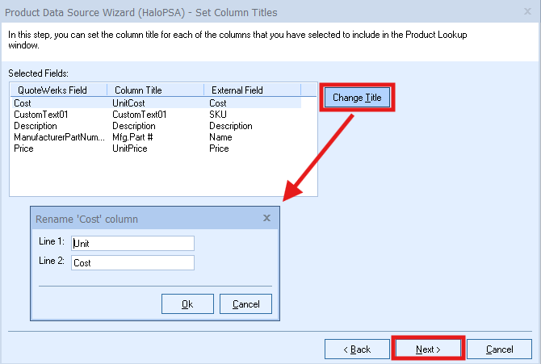Click the Line 2 text field

[132, 262]
